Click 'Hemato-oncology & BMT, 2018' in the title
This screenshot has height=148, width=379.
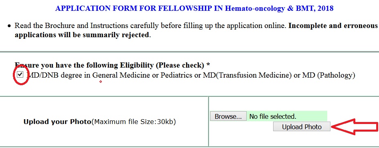[x=279, y=8]
